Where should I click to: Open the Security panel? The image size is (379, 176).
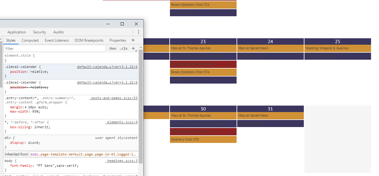[x=39, y=32]
